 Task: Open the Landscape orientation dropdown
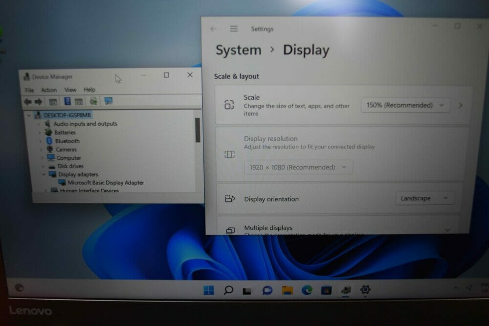pos(424,198)
